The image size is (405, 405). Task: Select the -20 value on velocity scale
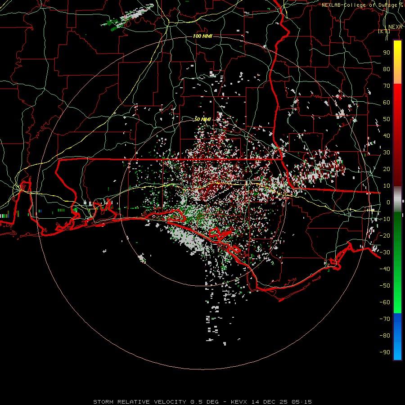tap(385, 235)
